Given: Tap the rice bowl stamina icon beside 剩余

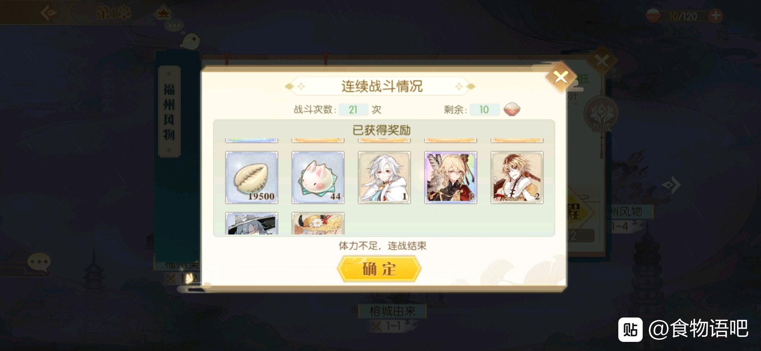Looking at the screenshot, I should coord(512,110).
